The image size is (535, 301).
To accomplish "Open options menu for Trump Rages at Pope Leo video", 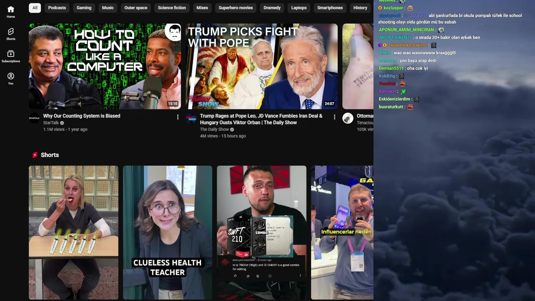I will click(334, 117).
